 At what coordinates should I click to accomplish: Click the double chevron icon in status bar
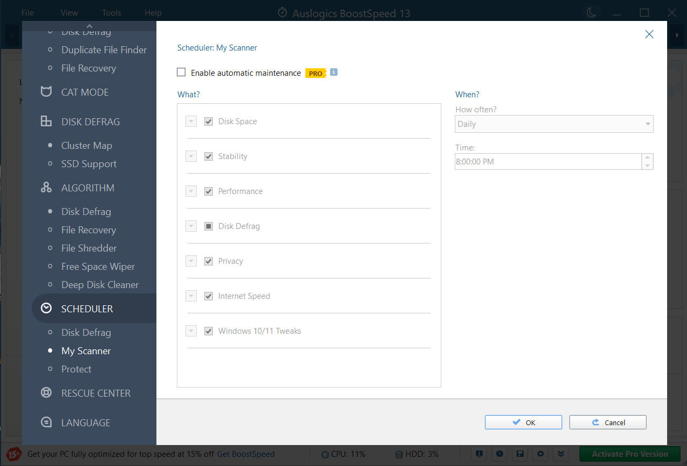click(x=562, y=454)
